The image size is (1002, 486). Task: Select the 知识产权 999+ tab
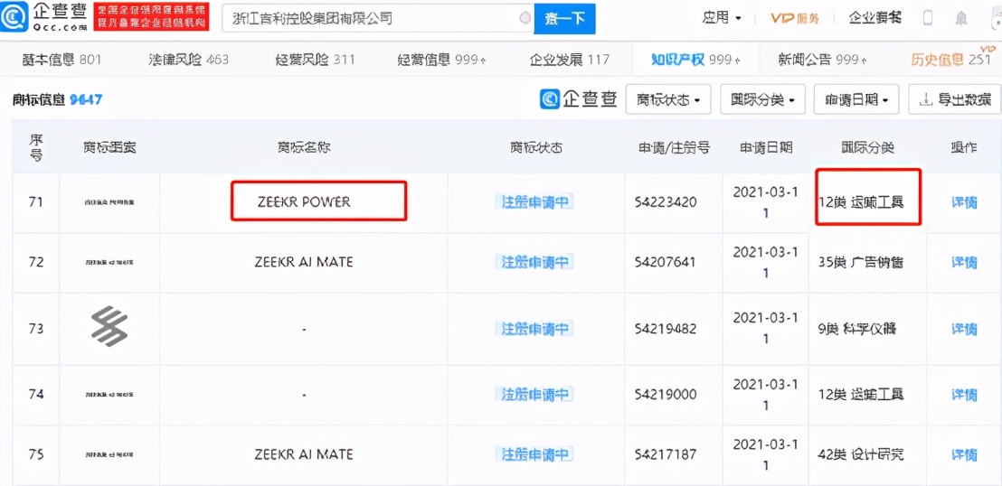696,60
